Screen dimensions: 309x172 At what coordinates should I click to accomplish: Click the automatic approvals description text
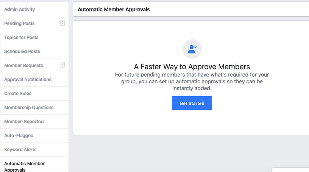(192, 81)
